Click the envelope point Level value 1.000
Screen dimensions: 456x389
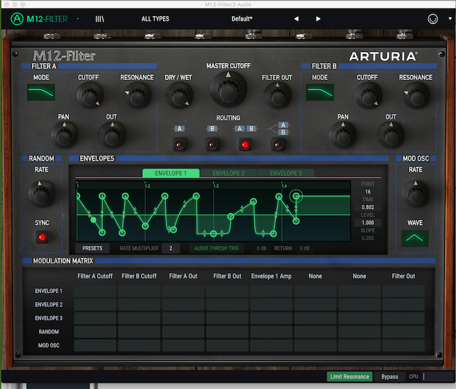point(367,222)
